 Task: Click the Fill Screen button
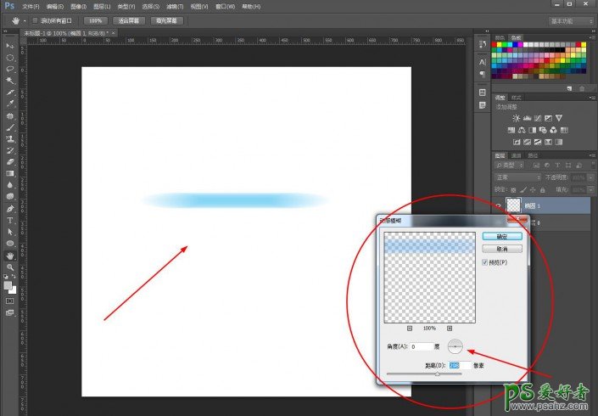pyautogui.click(x=166, y=20)
